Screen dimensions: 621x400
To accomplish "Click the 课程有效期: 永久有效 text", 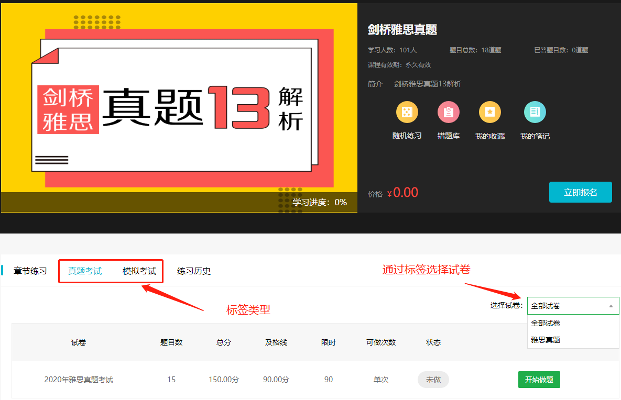I will click(x=399, y=65).
